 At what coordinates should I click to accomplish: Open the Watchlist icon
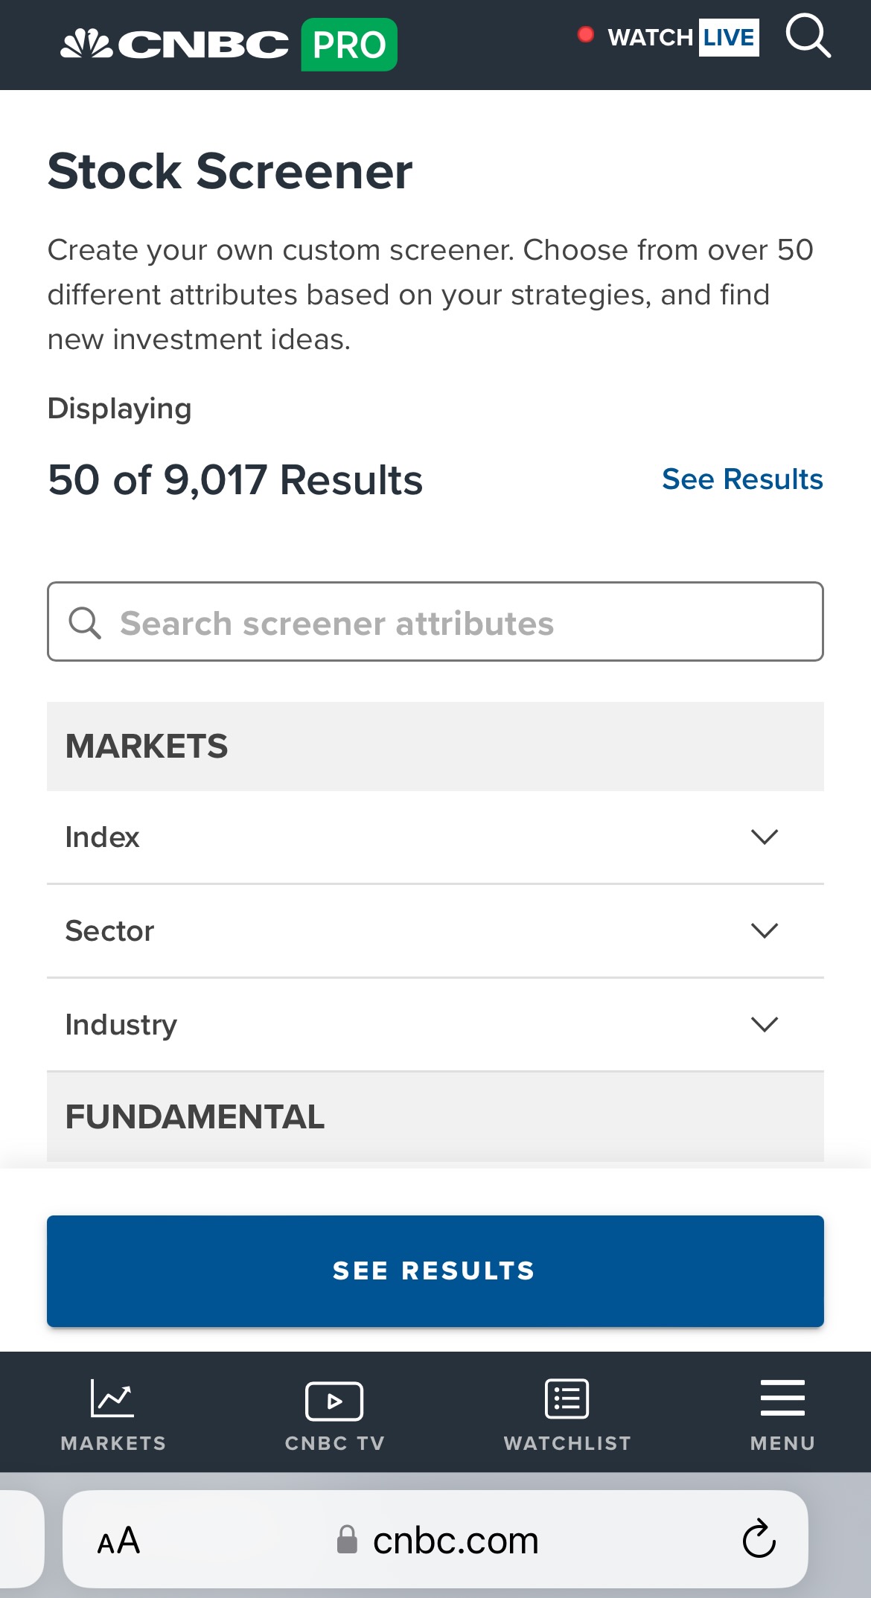click(567, 1399)
